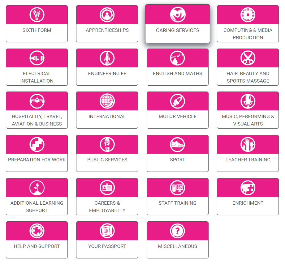This screenshot has height=264, width=285.
Task: Open the Hospitality airplane icon
Action: click(x=37, y=101)
